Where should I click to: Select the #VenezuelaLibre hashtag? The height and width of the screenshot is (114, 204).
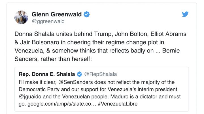117,104
